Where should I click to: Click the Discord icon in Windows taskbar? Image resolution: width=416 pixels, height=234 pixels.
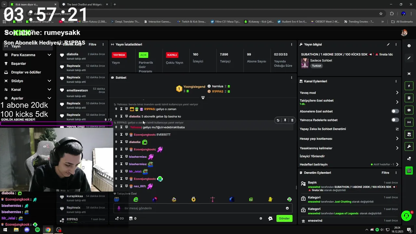point(27,230)
